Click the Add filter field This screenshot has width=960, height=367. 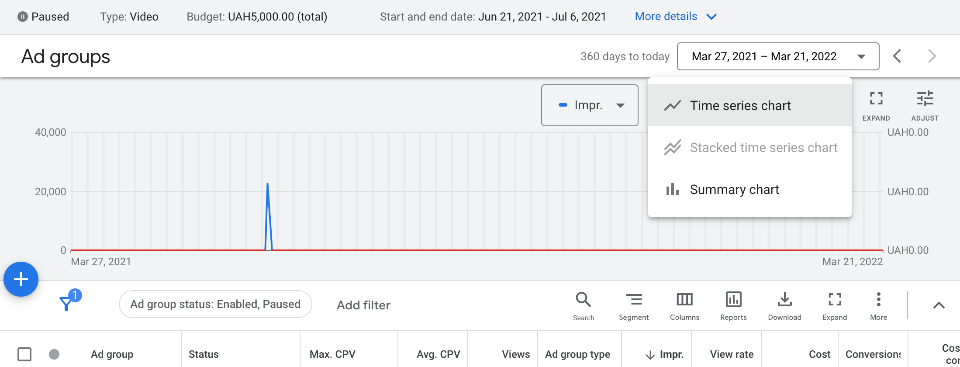coord(363,305)
